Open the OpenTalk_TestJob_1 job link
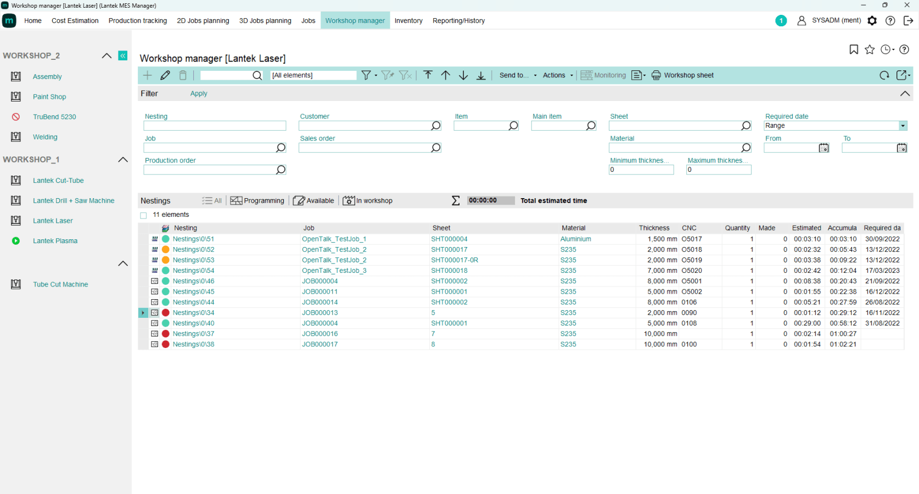Viewport: 919px width, 494px height. tap(334, 239)
